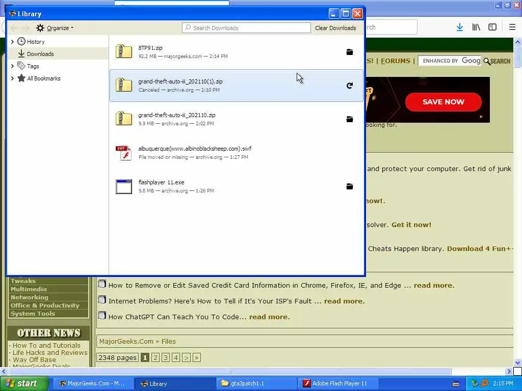The height and width of the screenshot is (391, 522).
Task: Open the Multimedia category in MajorGeeks sidebar
Action: [x=29, y=289]
